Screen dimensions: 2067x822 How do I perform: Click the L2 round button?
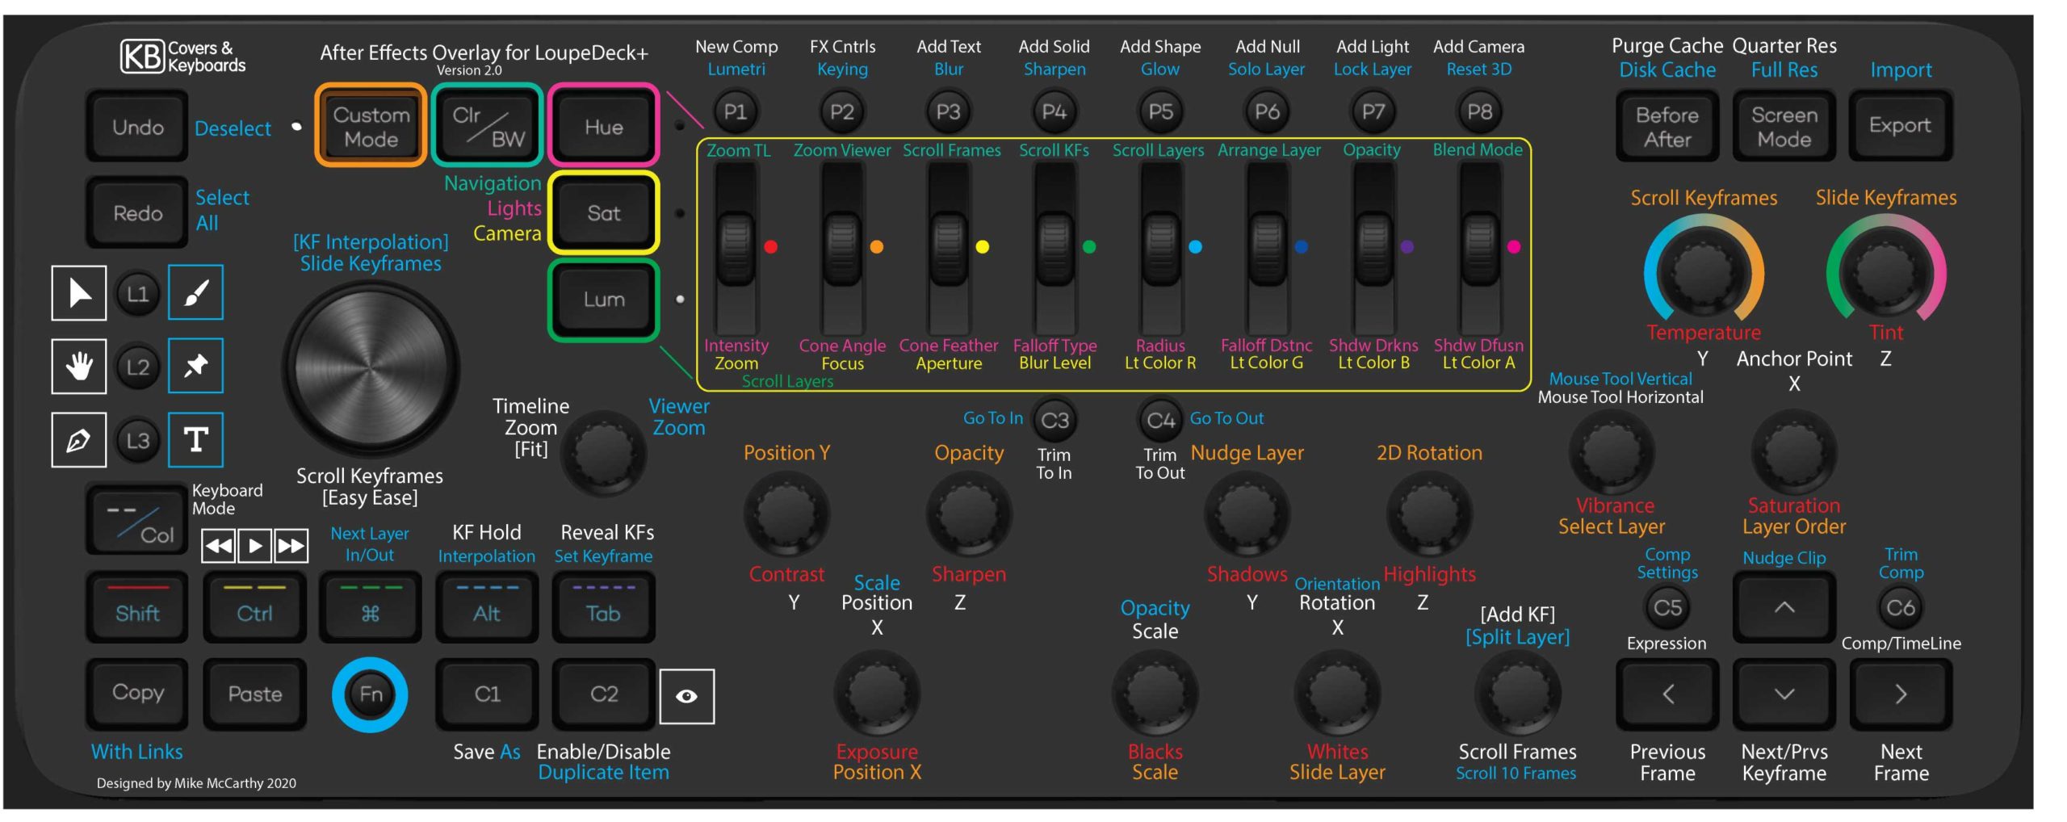(137, 367)
